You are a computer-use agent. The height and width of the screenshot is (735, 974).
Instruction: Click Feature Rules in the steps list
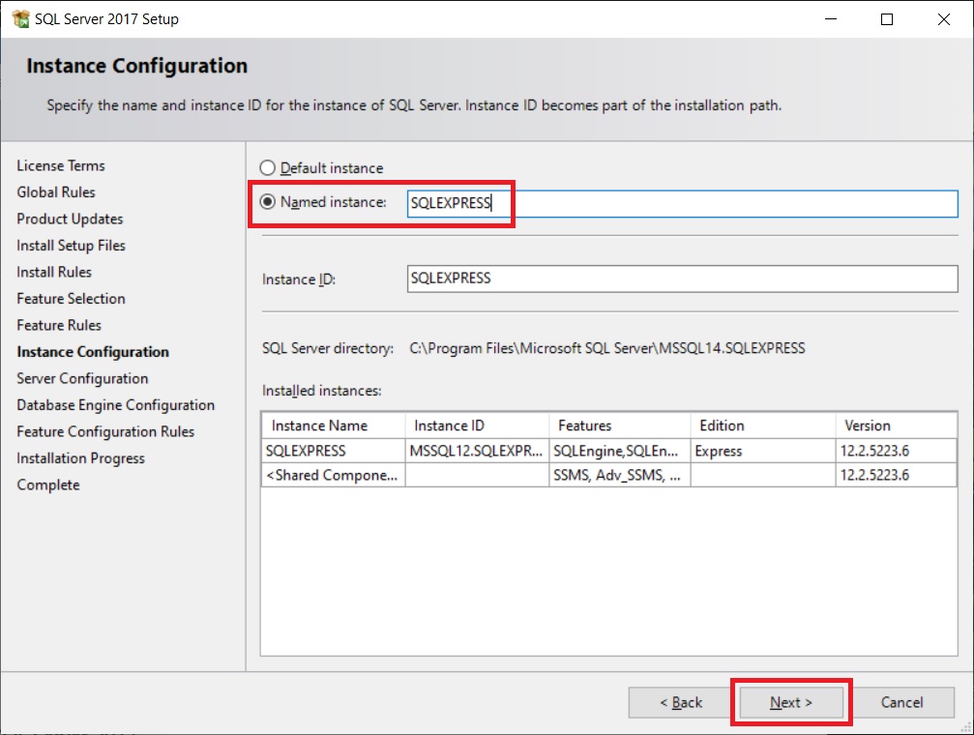(59, 326)
